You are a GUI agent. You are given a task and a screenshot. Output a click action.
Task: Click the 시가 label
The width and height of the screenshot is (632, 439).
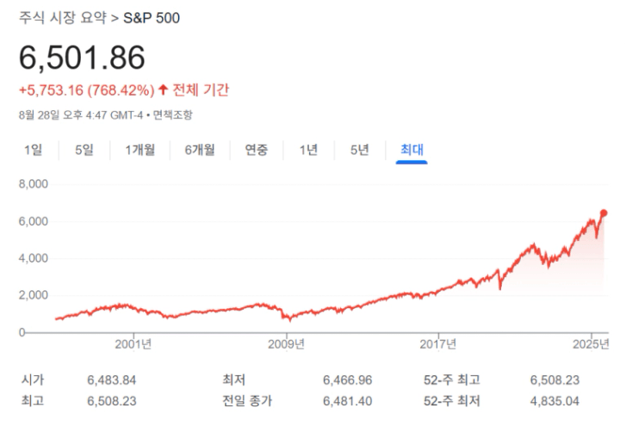(33, 380)
